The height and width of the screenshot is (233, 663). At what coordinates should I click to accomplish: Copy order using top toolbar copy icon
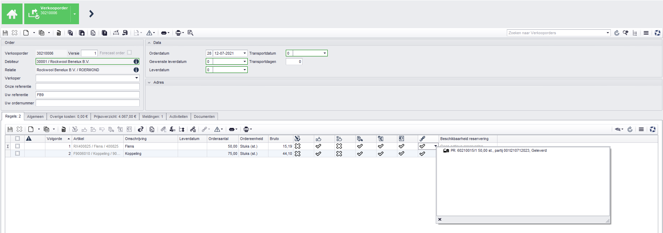click(x=42, y=33)
